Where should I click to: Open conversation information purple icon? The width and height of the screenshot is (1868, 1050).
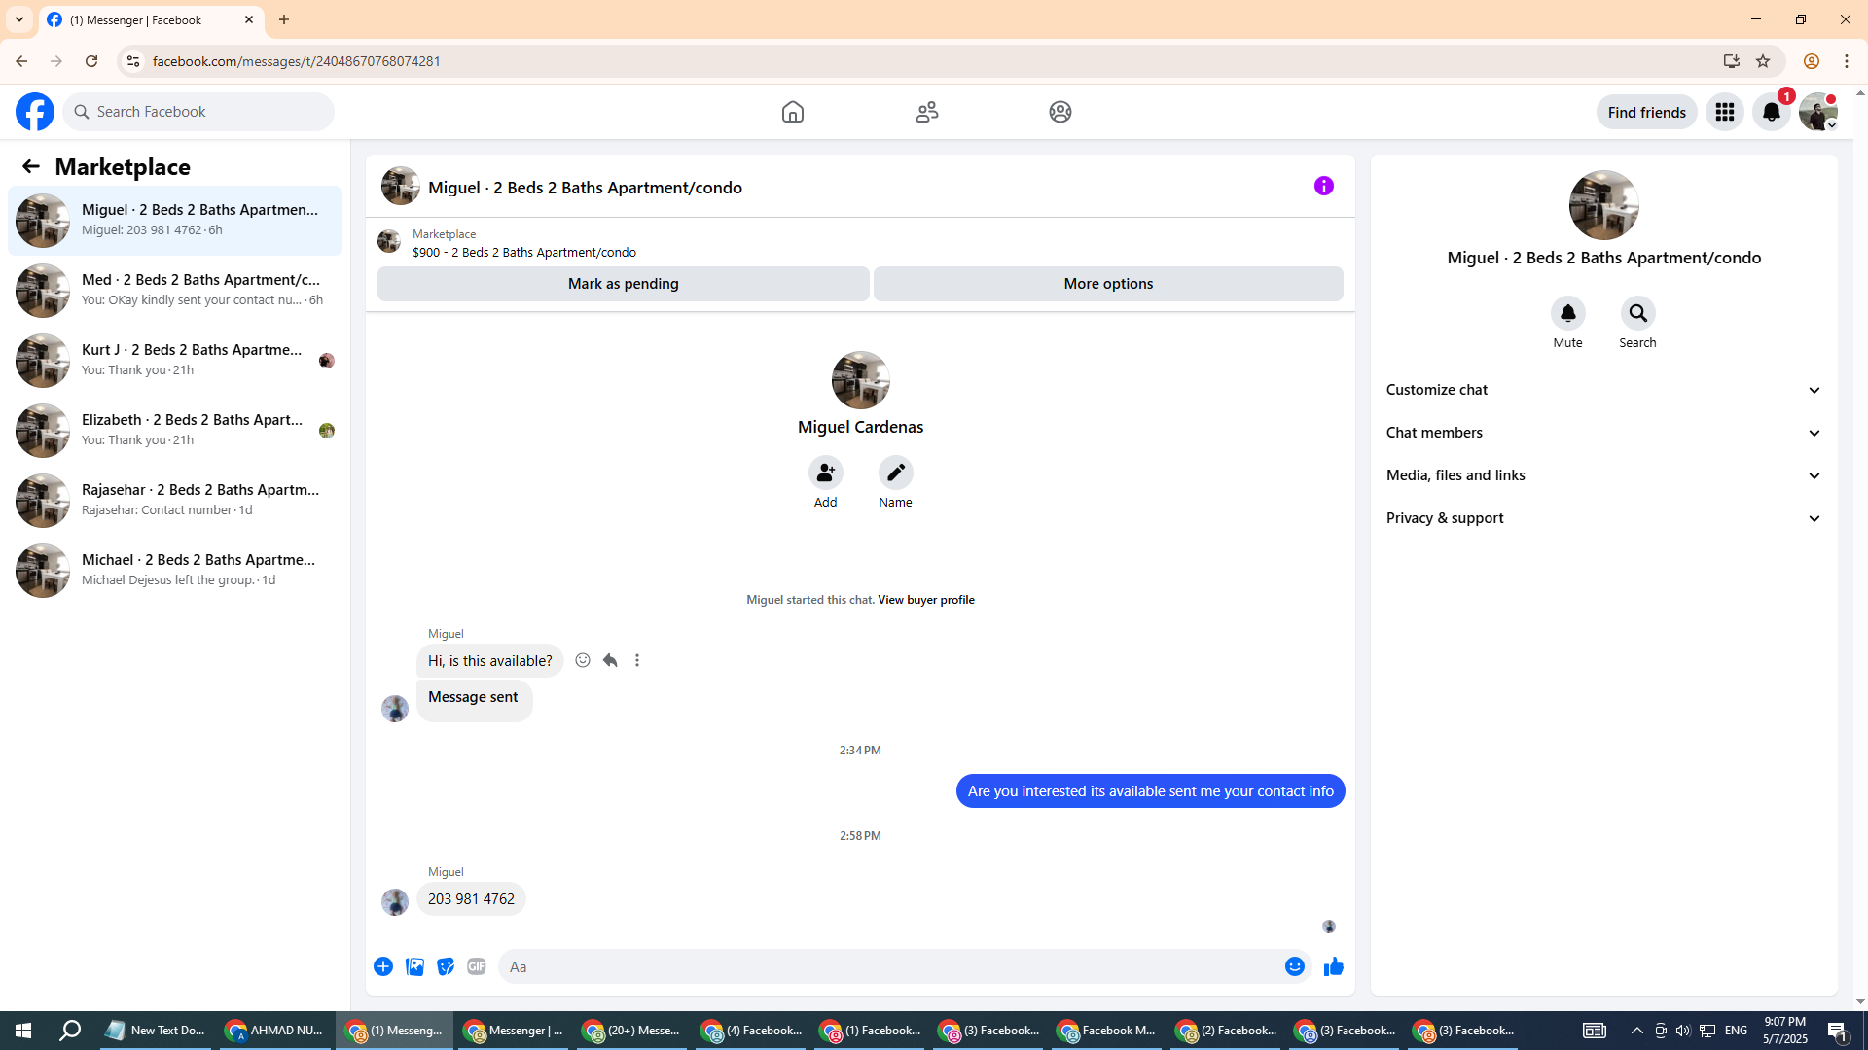point(1323,186)
